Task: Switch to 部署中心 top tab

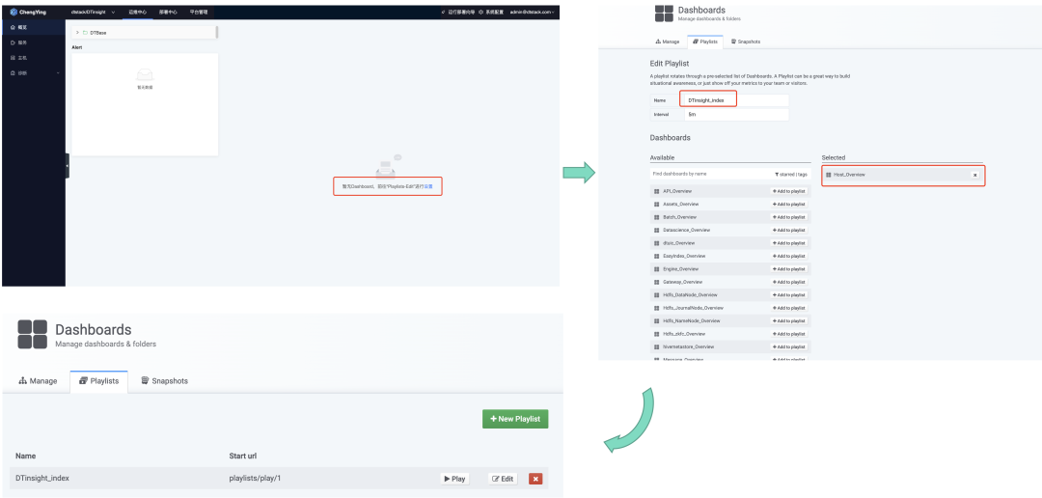Action: (x=168, y=12)
